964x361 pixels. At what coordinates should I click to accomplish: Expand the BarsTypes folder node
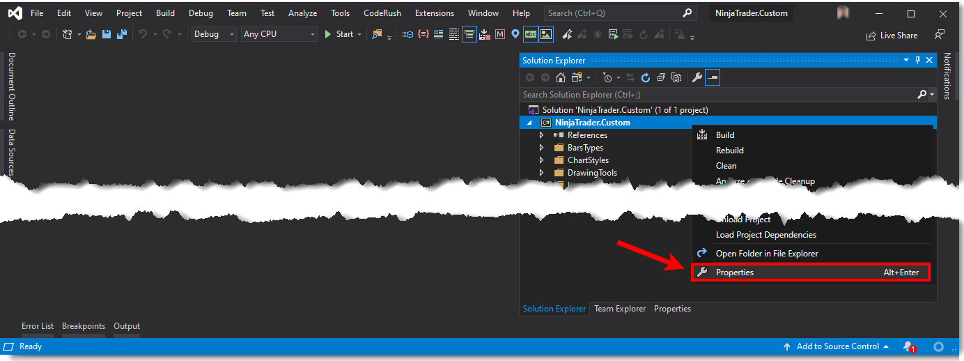541,148
